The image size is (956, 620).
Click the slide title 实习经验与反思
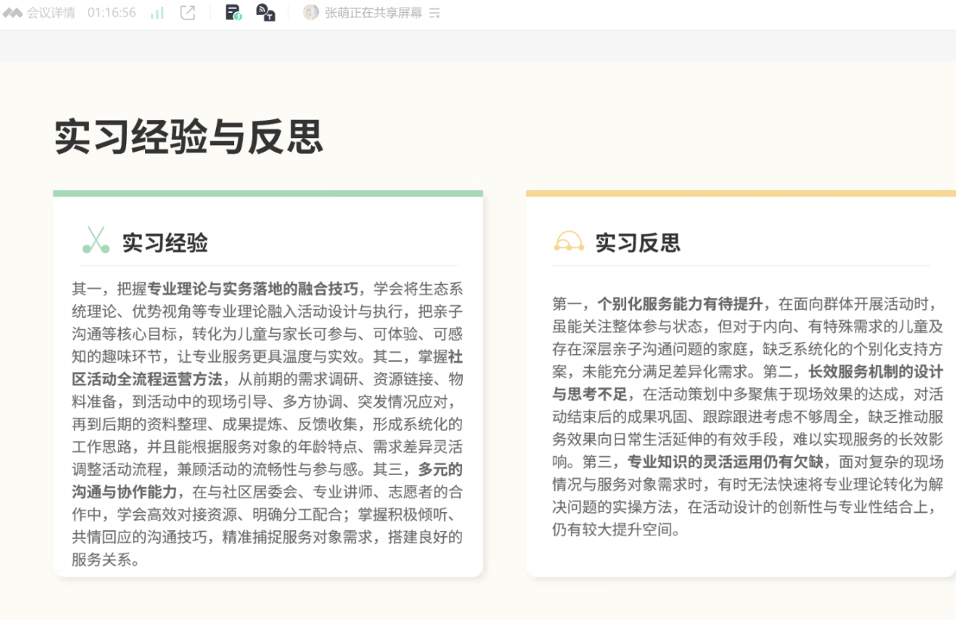(x=189, y=137)
